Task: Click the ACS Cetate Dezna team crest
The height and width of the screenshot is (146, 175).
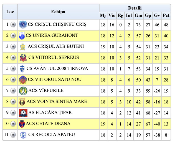Action: pos(22,124)
